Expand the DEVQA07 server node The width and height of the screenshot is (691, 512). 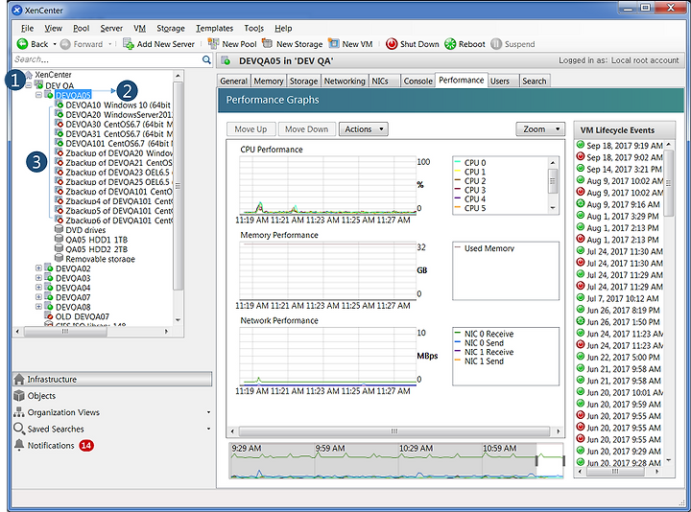tap(38, 297)
